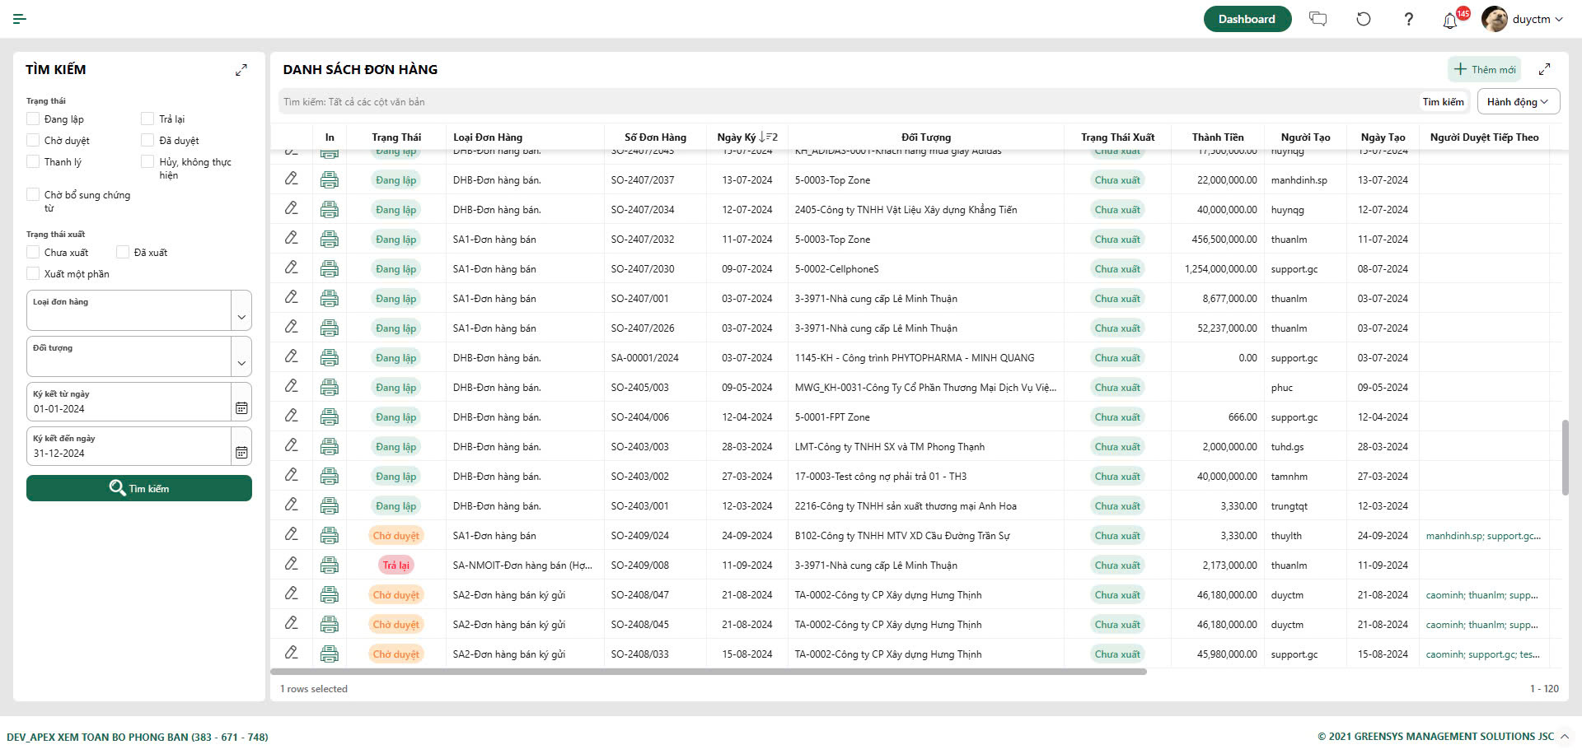This screenshot has height=754, width=1582.
Task: Print order SO-2404/006
Action: [x=330, y=417]
